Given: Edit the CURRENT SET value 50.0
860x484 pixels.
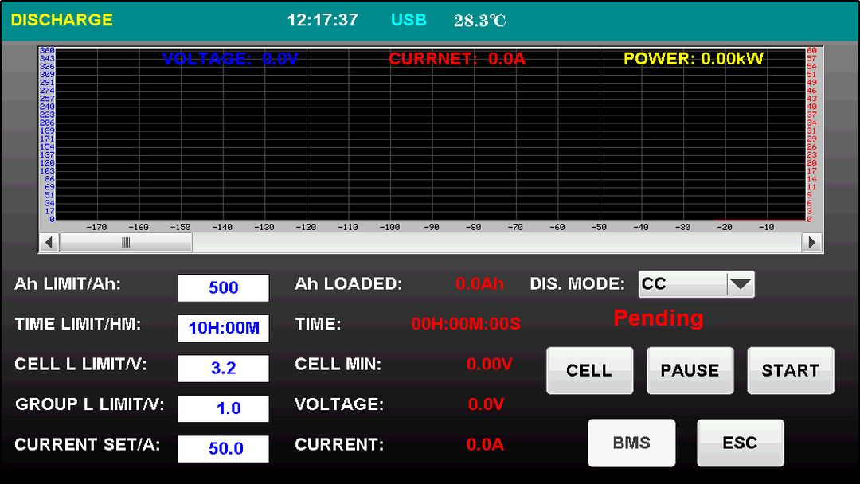Looking at the screenshot, I should pos(223,448).
